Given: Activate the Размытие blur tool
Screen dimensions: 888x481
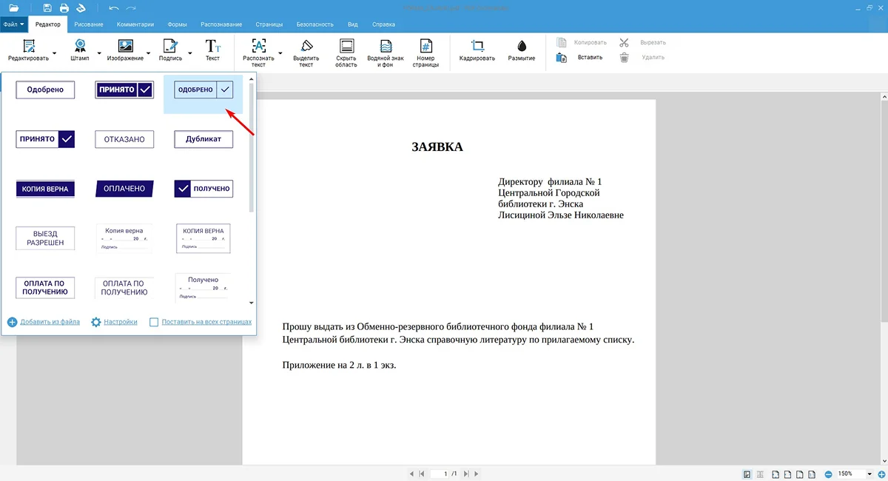Looking at the screenshot, I should (x=522, y=46).
